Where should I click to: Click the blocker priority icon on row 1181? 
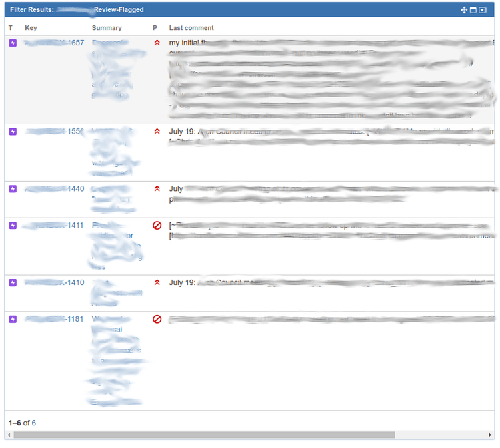[157, 319]
